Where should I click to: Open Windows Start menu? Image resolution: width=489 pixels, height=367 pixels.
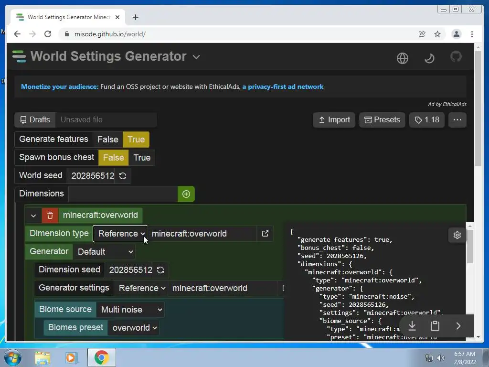12,357
